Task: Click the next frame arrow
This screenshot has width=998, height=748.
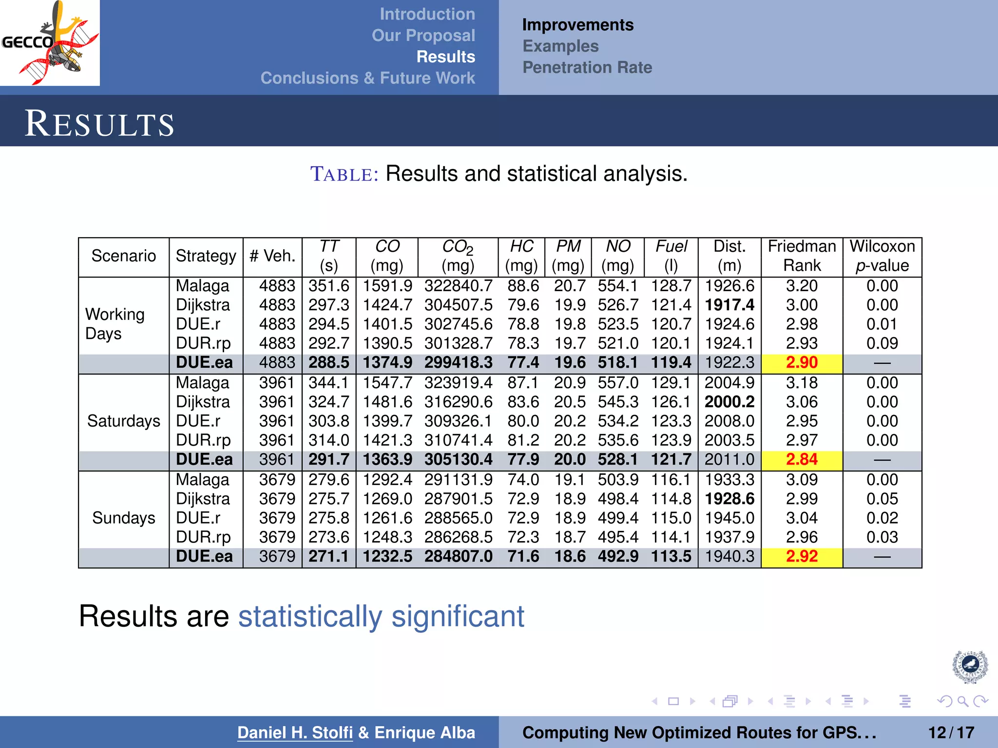Action: [x=750, y=701]
